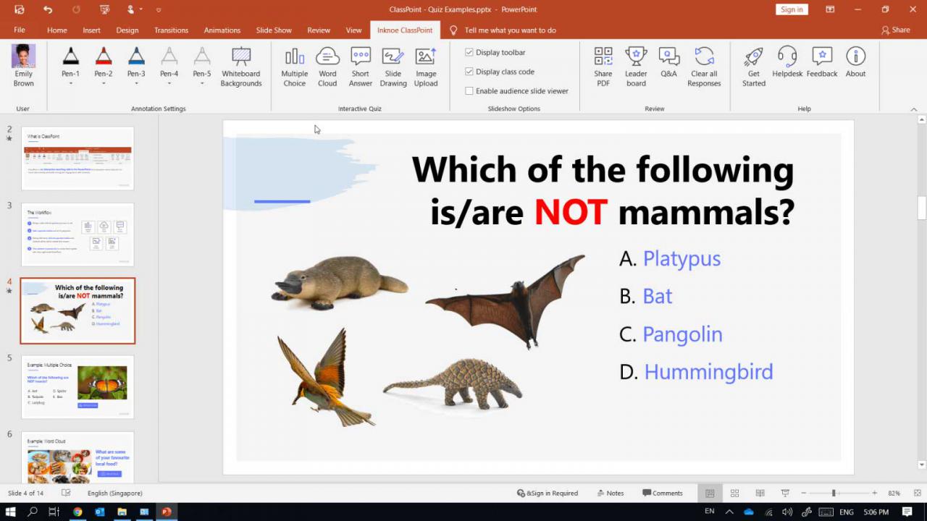Click the Share PDF icon
This screenshot has width=927, height=521.
603,67
